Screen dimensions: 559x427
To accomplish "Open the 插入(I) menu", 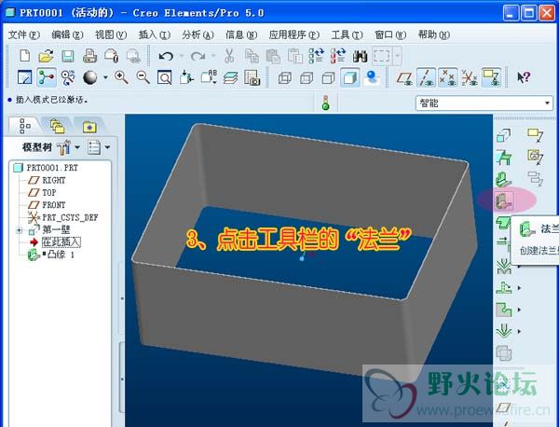I will (155, 34).
